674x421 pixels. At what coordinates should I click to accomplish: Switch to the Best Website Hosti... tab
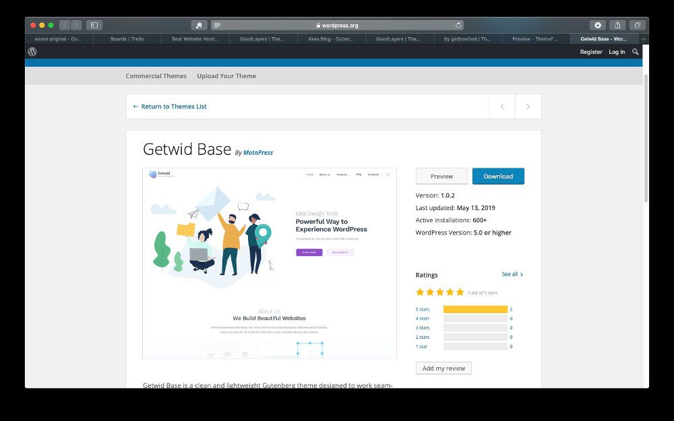click(x=195, y=39)
